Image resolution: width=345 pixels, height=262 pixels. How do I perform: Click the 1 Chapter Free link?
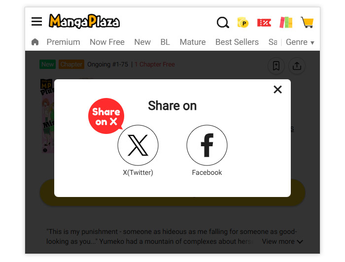(x=155, y=64)
